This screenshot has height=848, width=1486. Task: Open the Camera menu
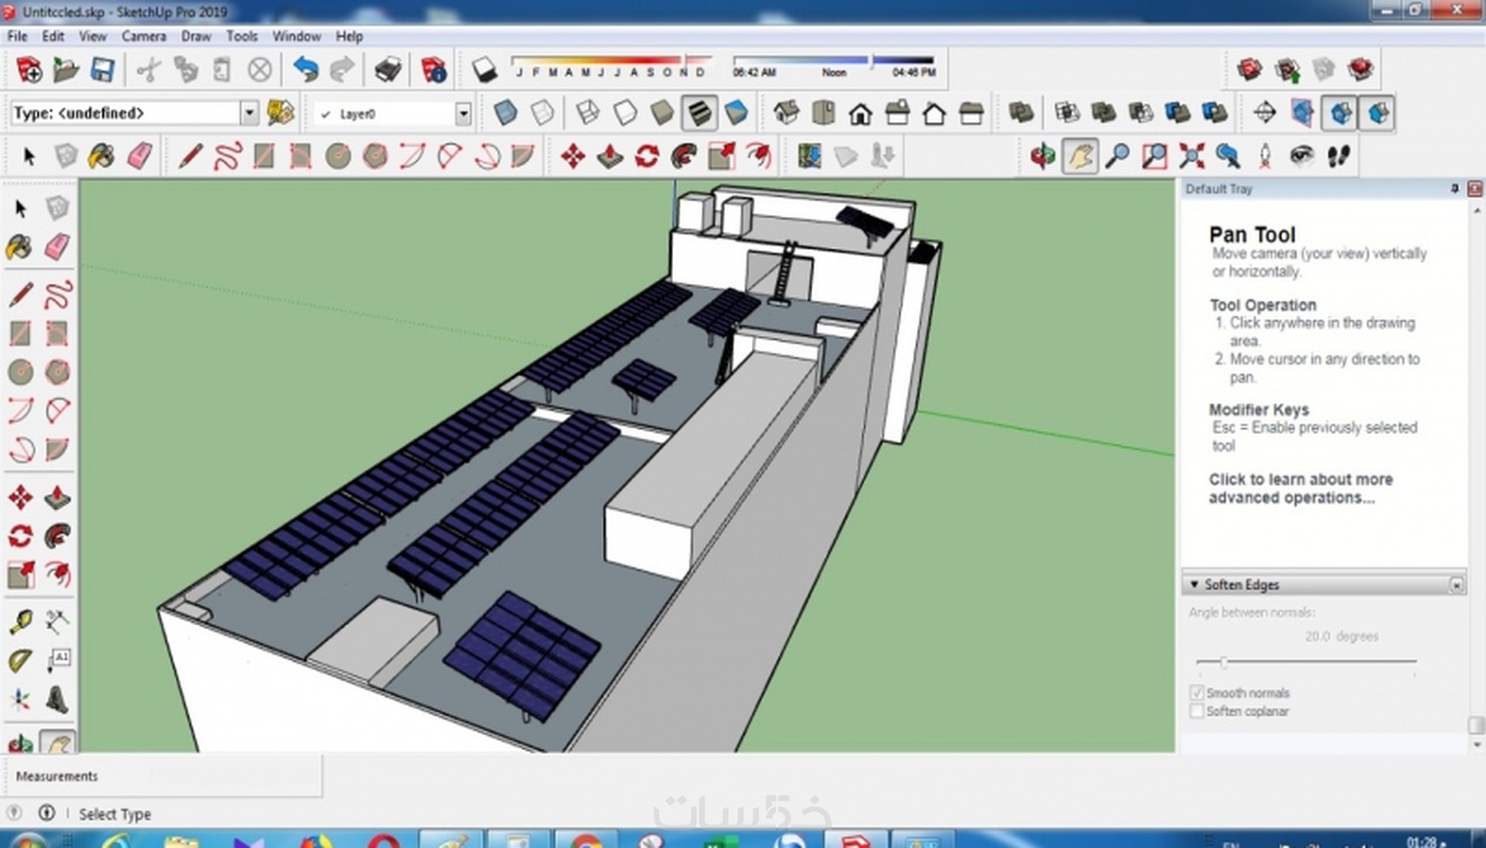[143, 36]
